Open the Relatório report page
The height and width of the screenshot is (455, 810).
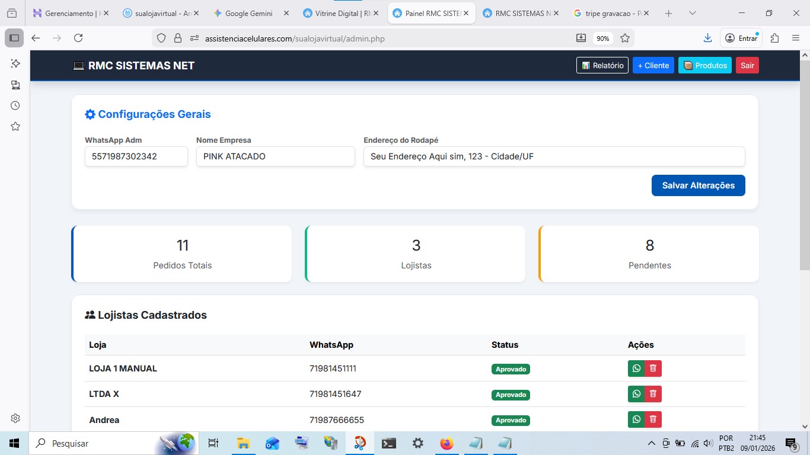(x=602, y=65)
